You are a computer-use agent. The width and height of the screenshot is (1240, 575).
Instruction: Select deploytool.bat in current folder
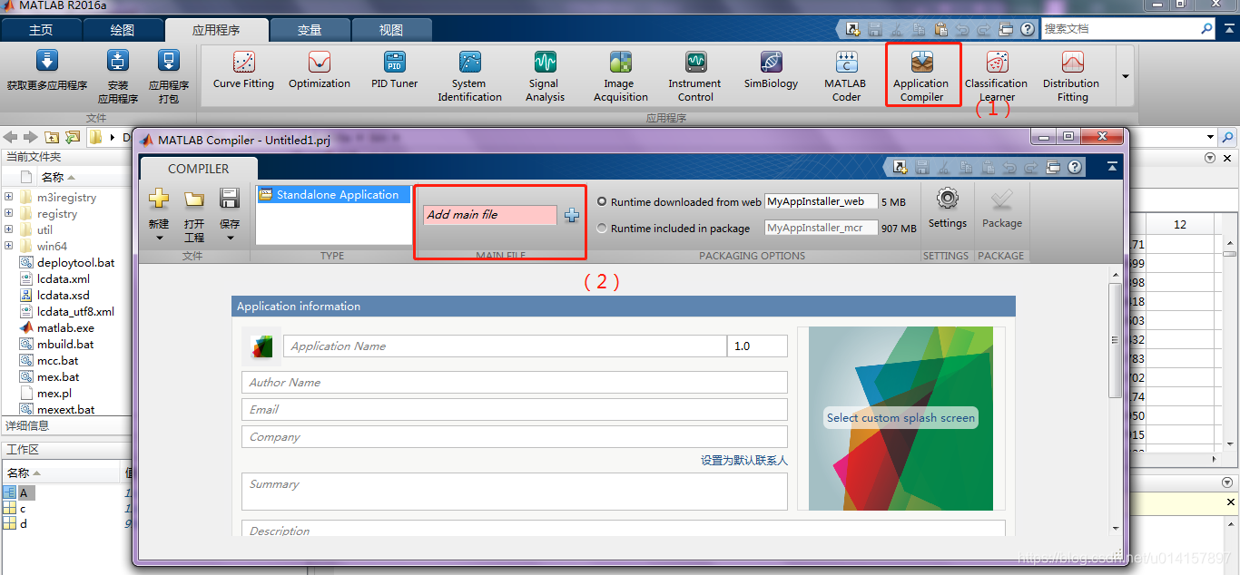tap(76, 262)
